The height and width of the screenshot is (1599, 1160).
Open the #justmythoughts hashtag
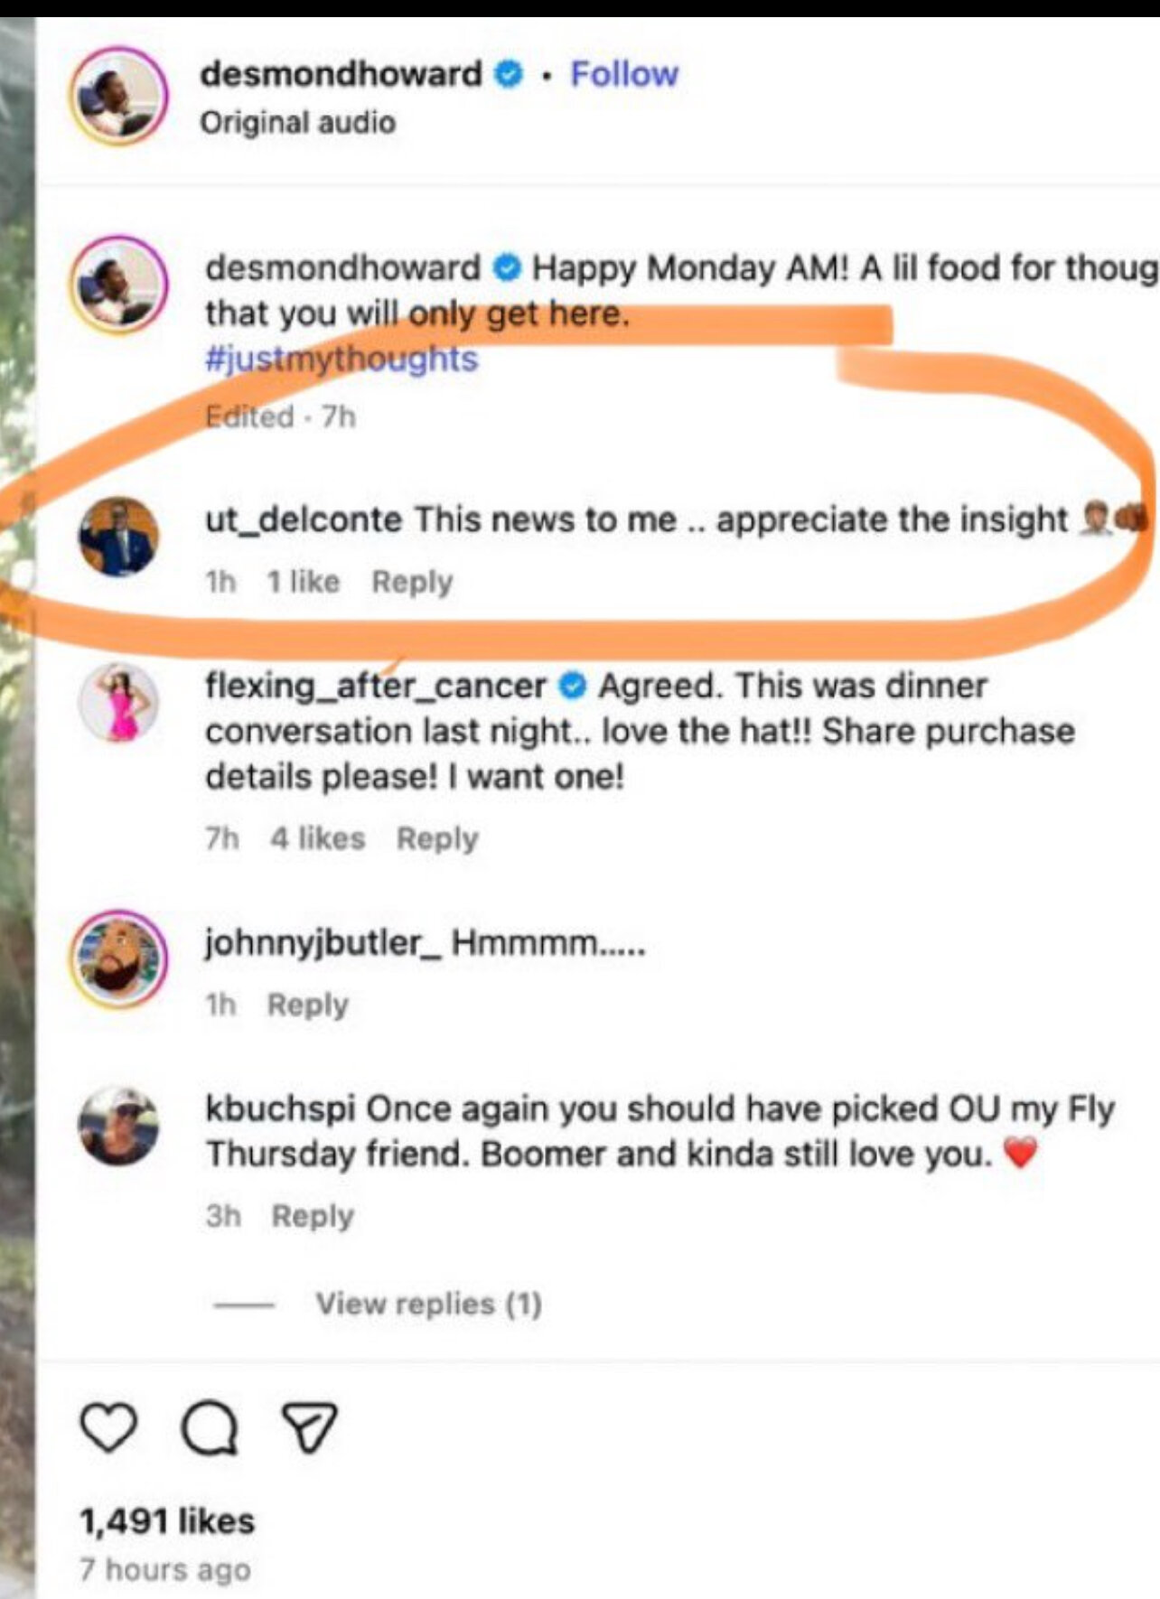pos(341,360)
